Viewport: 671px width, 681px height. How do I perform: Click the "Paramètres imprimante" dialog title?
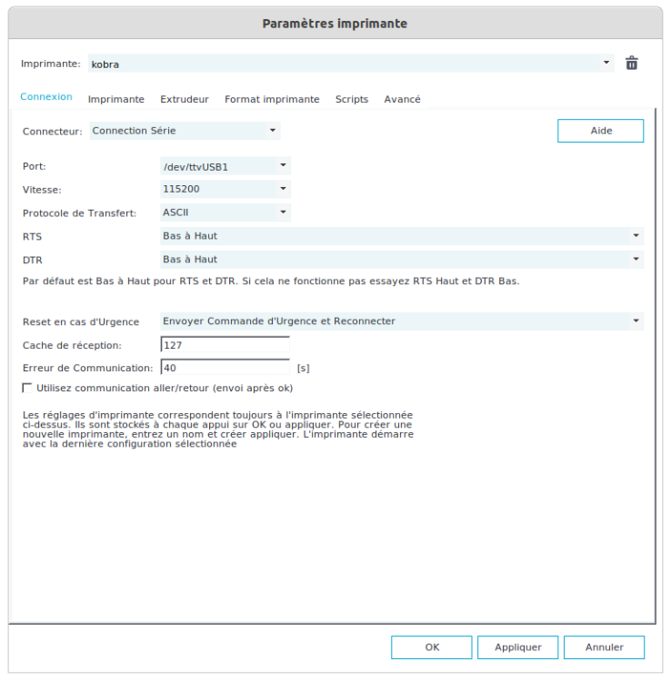tap(335, 24)
